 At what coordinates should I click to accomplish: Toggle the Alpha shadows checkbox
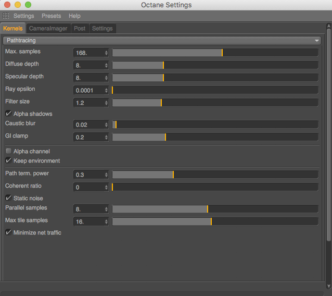click(x=8, y=114)
